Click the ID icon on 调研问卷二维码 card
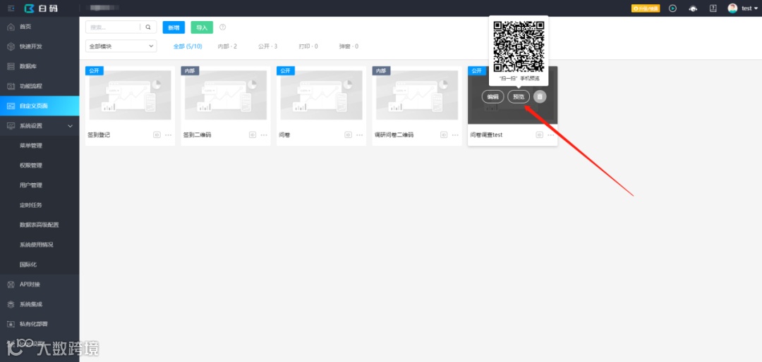The image size is (762, 362). (444, 135)
